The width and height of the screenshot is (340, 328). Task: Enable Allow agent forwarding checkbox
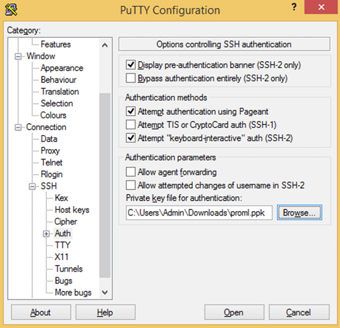click(x=131, y=172)
